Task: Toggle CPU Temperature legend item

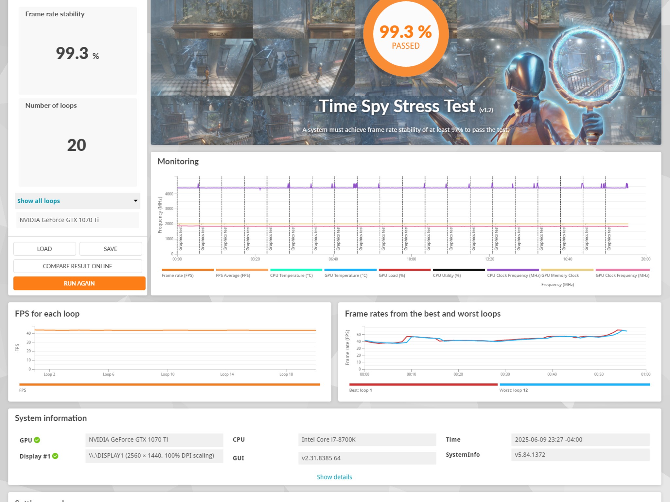Action: click(296, 270)
